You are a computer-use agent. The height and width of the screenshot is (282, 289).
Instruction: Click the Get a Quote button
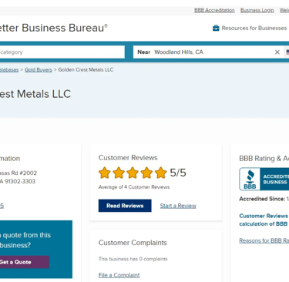pos(24,262)
